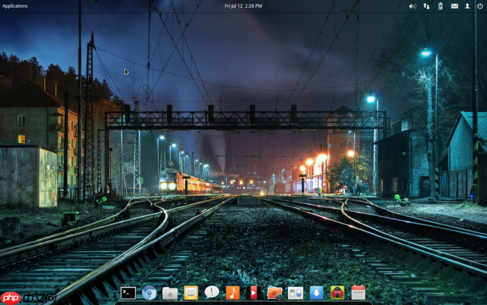
Task: Click the power session button
Action: coord(480,6)
